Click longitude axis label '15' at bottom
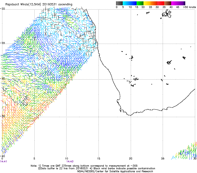197x173 pixels. point(98,159)
